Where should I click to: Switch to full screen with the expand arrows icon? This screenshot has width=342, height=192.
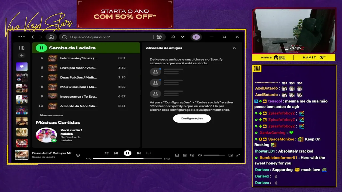pos(238,155)
